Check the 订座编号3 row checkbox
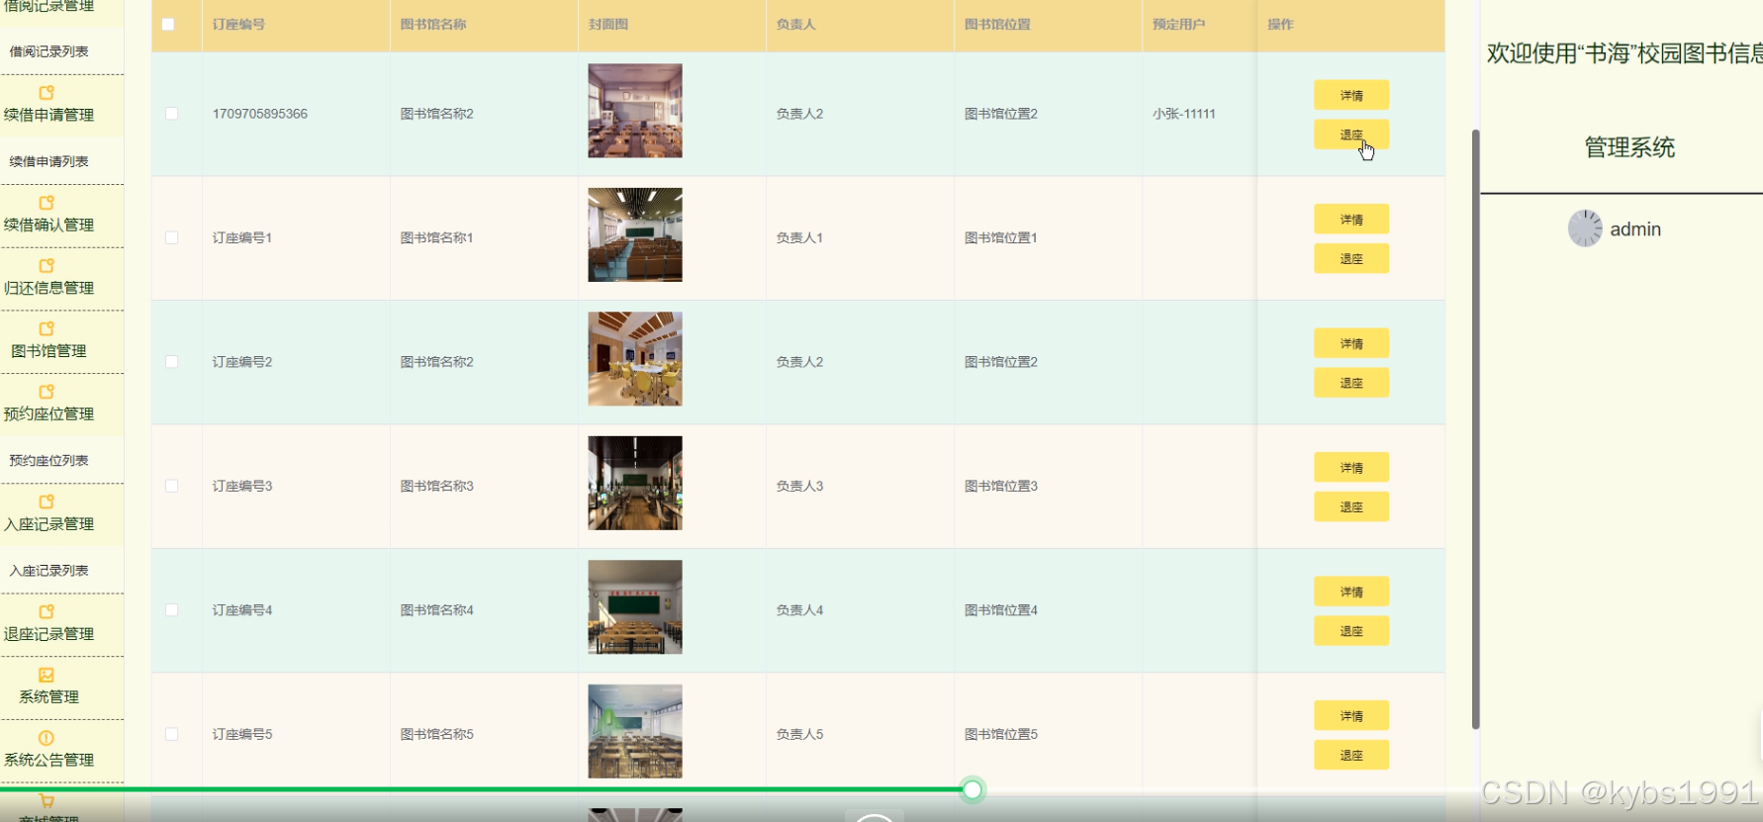Viewport: 1763px width, 822px height. [172, 486]
